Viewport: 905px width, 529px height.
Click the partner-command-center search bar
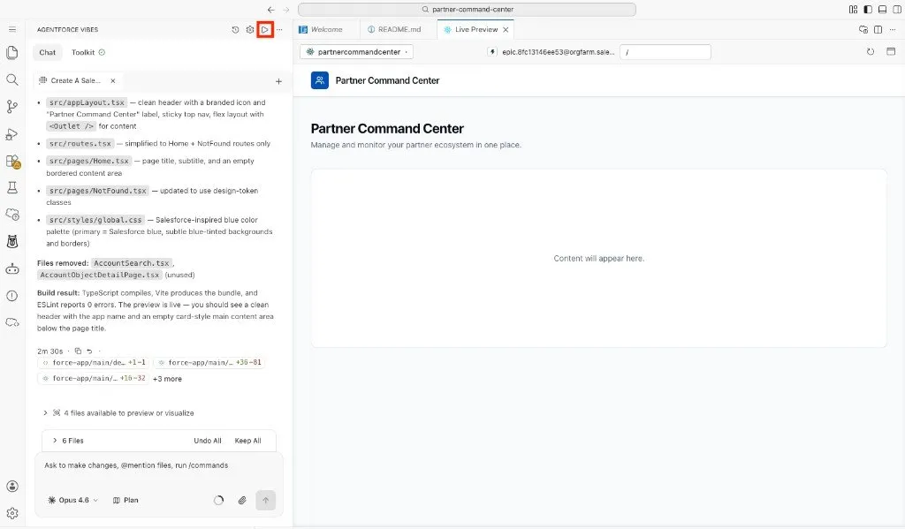click(467, 9)
